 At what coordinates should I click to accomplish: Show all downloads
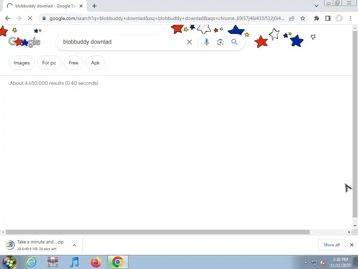tap(331, 245)
